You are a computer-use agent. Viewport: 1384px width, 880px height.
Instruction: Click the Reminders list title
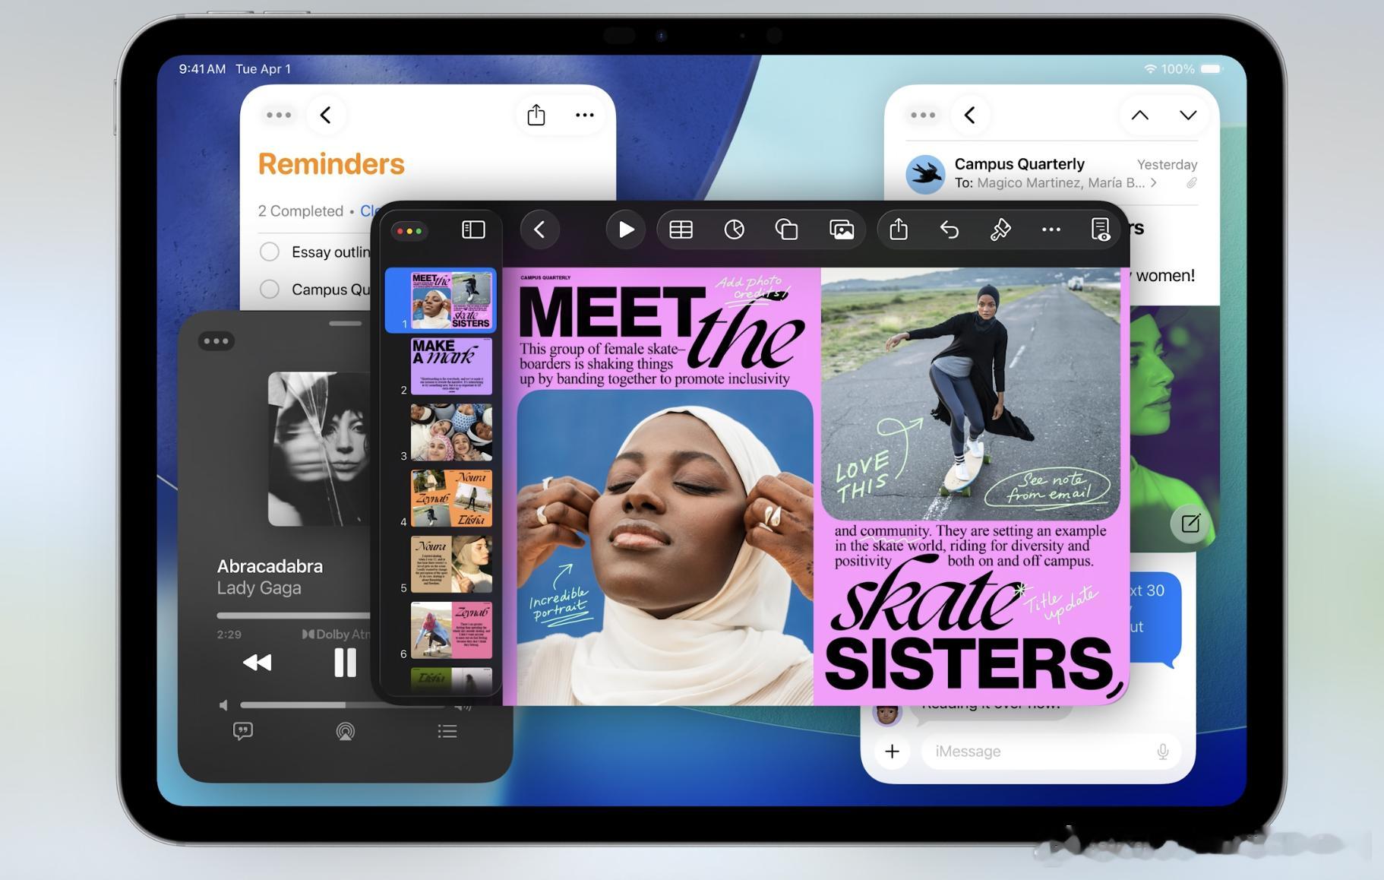click(331, 164)
